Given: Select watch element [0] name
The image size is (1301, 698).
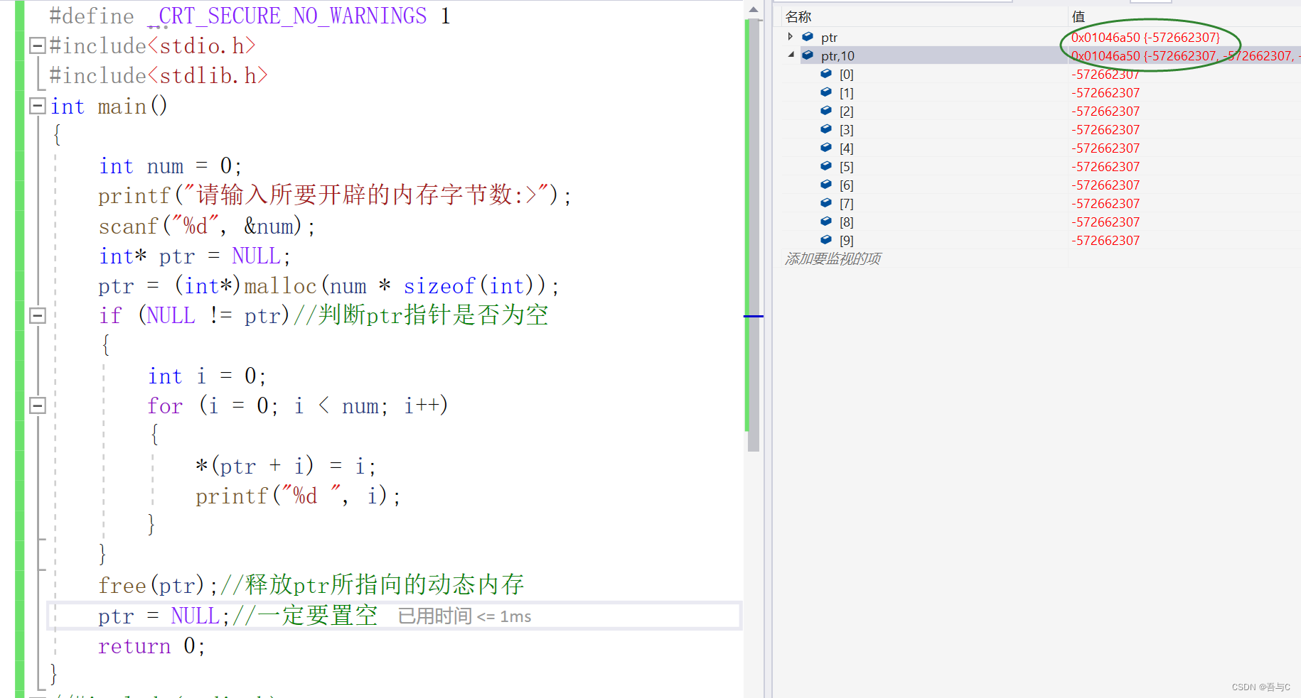Looking at the screenshot, I should pyautogui.click(x=846, y=74).
